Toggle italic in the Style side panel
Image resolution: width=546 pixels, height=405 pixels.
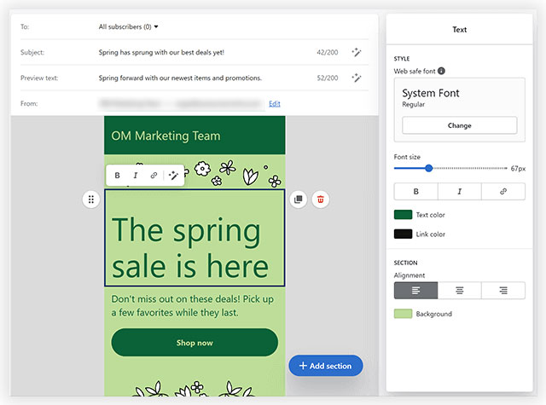[459, 192]
